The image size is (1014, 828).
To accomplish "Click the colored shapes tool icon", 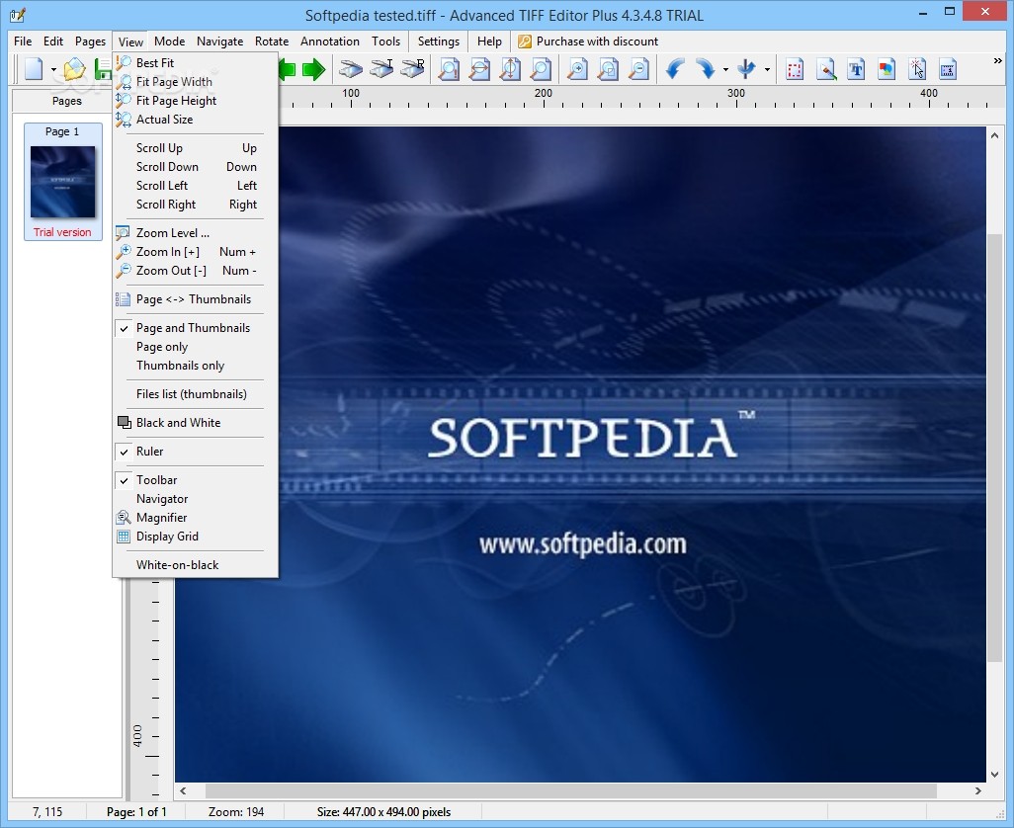I will [x=887, y=68].
